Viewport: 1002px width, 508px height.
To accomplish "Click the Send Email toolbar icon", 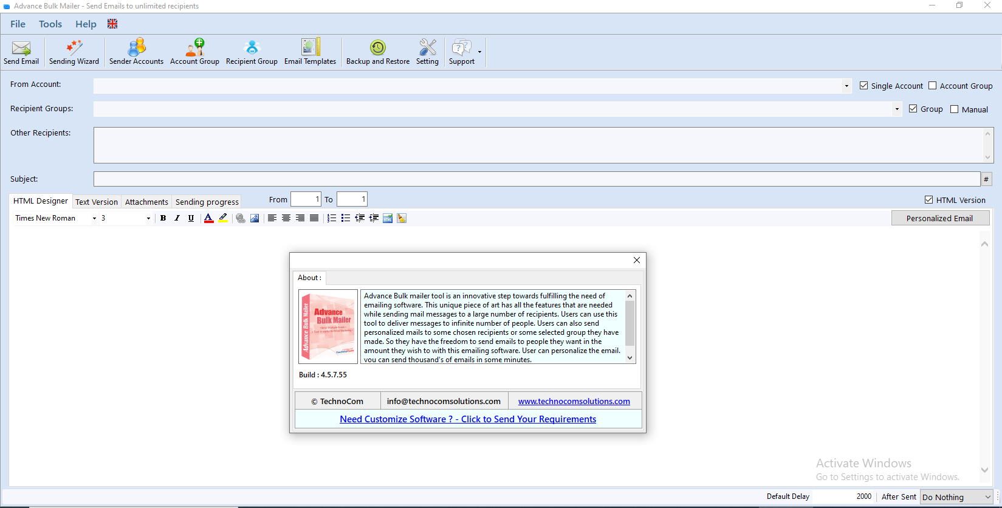I will click(x=21, y=52).
